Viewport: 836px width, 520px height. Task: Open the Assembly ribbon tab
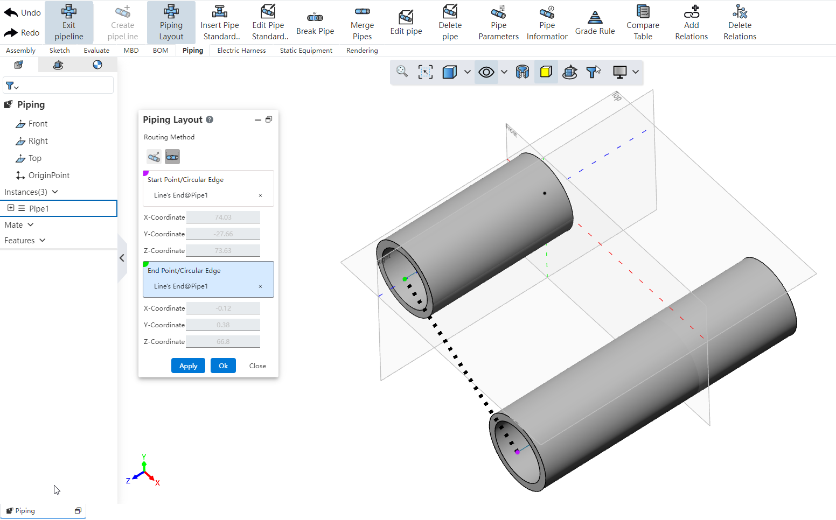pos(20,50)
